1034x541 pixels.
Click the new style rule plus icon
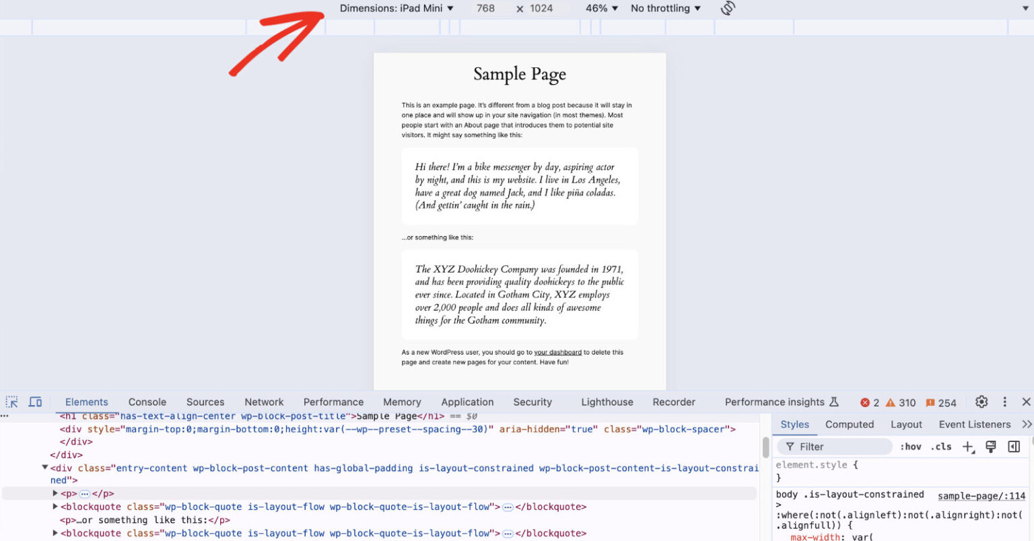[967, 446]
